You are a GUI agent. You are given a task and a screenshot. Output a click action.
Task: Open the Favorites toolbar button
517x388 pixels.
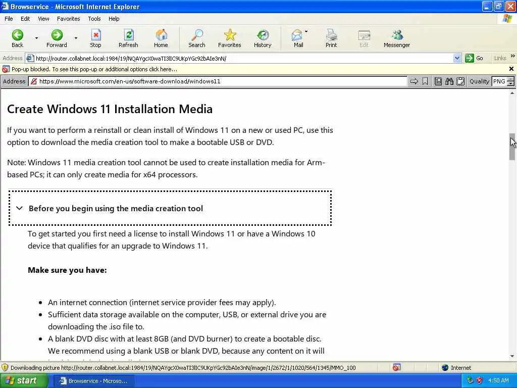pos(230,38)
